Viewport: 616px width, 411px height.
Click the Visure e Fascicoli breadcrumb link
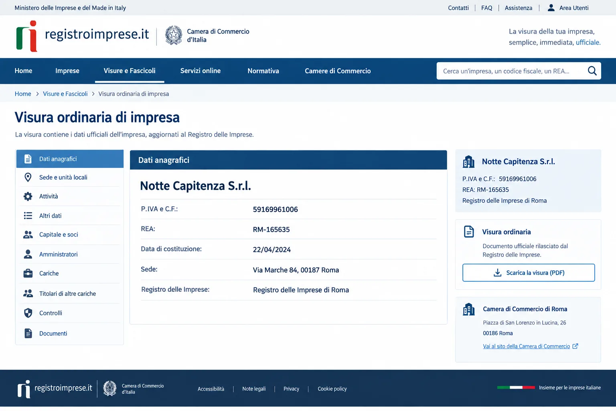point(65,94)
